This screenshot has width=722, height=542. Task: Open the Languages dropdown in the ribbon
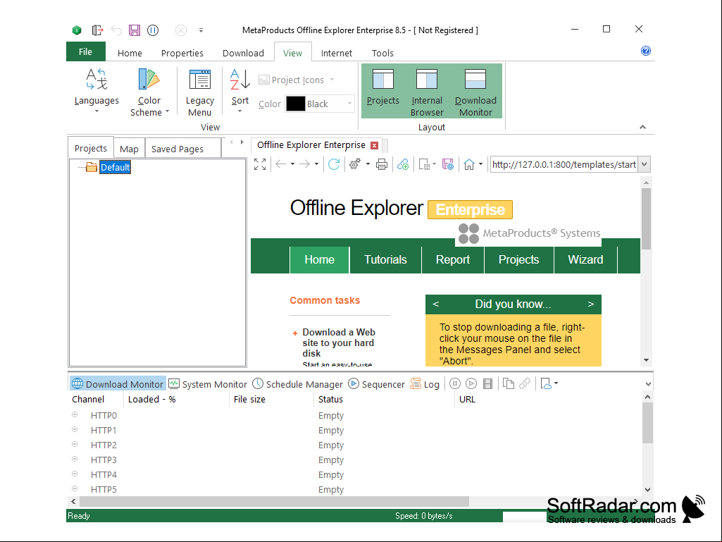97,91
